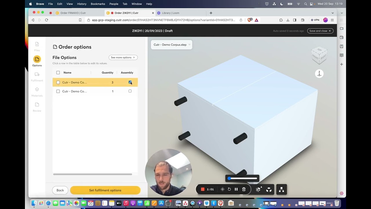Viewport: 371px width, 209px height.
Task: Select the Options step icon
Action: pyautogui.click(x=37, y=59)
